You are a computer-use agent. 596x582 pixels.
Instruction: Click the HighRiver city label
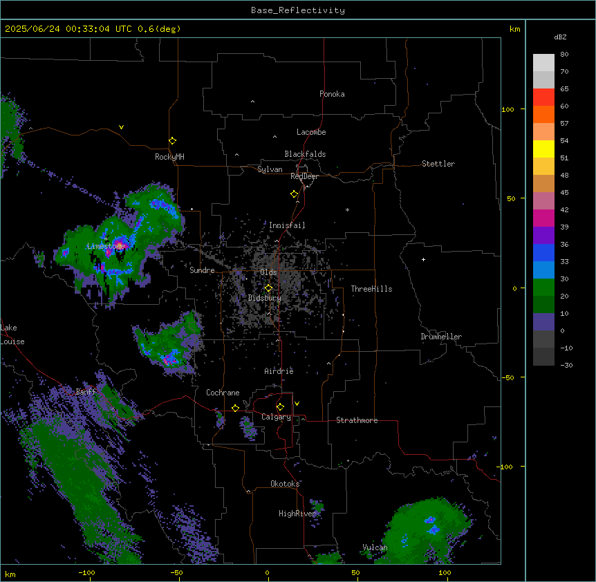click(x=297, y=514)
